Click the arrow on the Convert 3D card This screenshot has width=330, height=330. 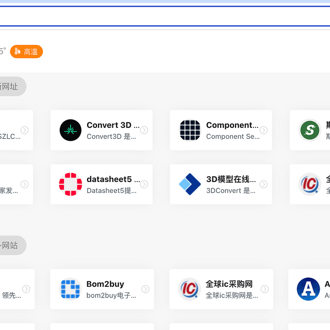pyautogui.click(x=144, y=130)
